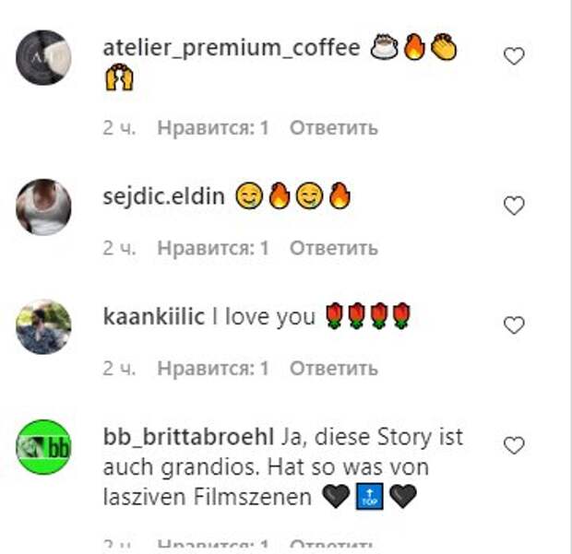Reply to atelier_premium_coffee via Ответить
The image size is (572, 554).
(334, 128)
